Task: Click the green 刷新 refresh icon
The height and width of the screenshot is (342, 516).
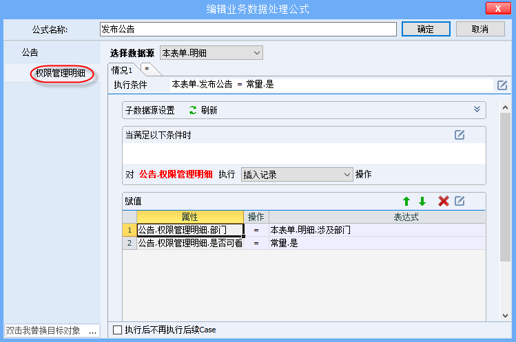Action: [193, 110]
